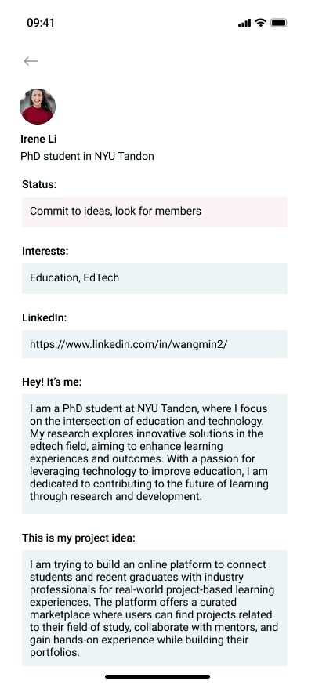Tap the 'Hey! It's me:' heading
The image size is (315, 685).
(x=52, y=382)
